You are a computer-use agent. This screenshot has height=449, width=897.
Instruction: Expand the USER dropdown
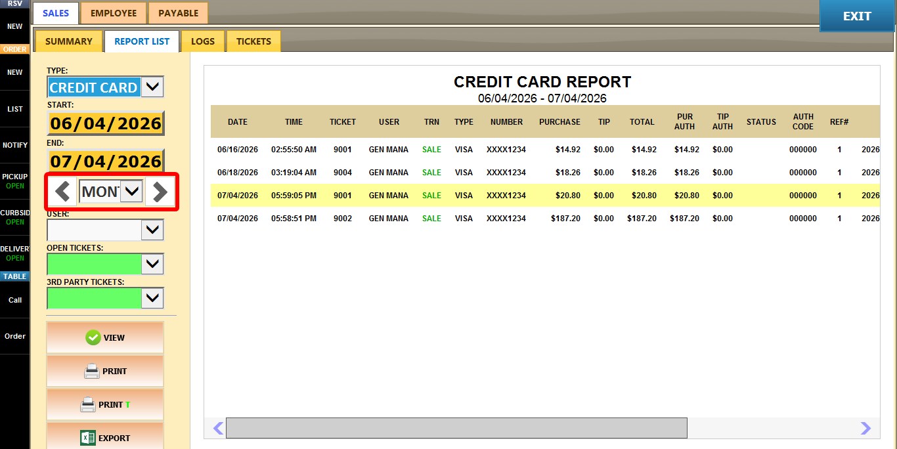[152, 230]
